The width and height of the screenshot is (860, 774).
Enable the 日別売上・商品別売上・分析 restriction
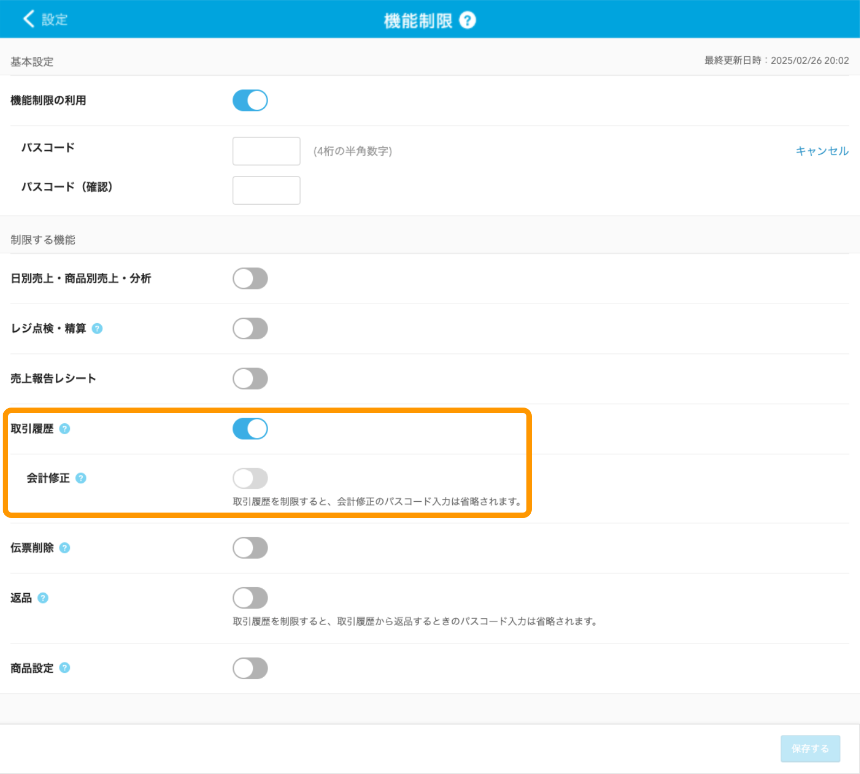[250, 279]
